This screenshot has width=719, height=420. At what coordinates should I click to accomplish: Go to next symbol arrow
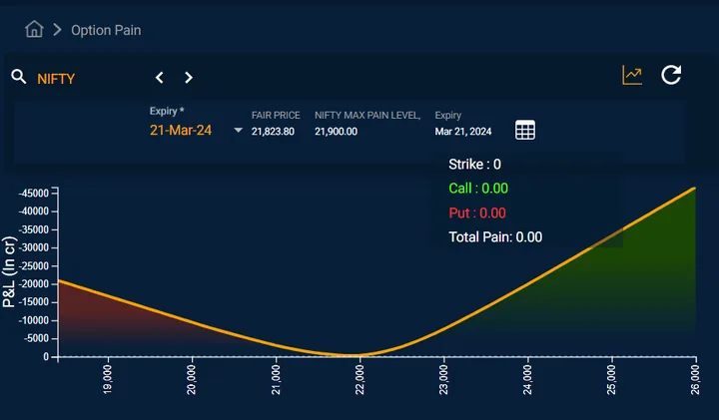[x=189, y=78]
